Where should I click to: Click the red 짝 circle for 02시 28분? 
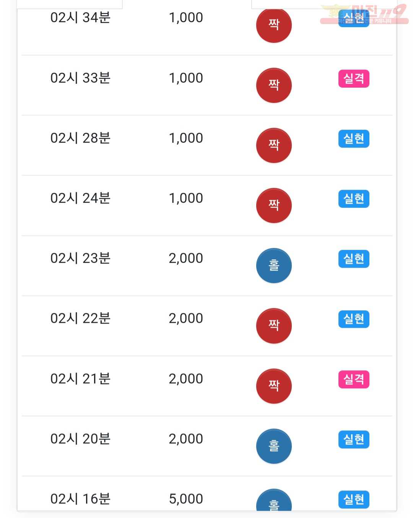click(274, 145)
